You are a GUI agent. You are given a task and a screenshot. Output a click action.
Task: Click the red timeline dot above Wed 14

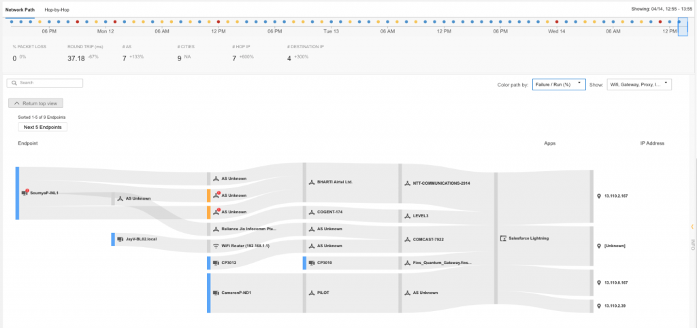point(557,21)
